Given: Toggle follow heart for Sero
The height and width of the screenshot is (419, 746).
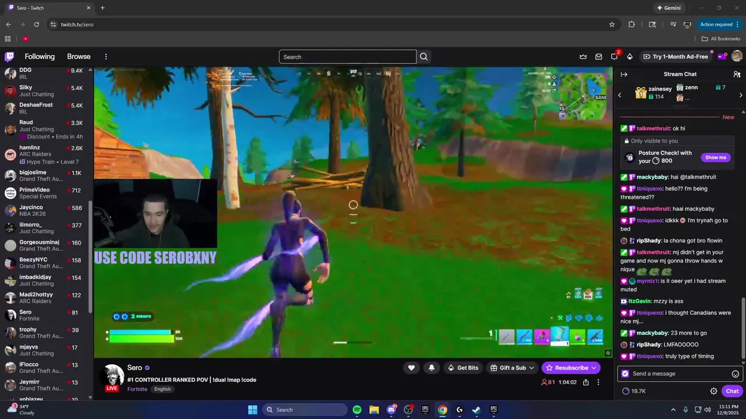Looking at the screenshot, I should [x=411, y=368].
